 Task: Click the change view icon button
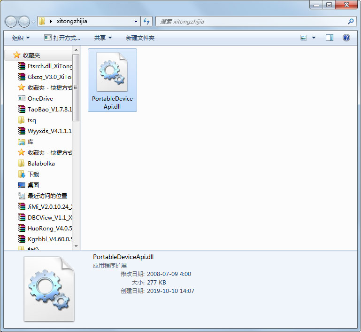coord(304,38)
